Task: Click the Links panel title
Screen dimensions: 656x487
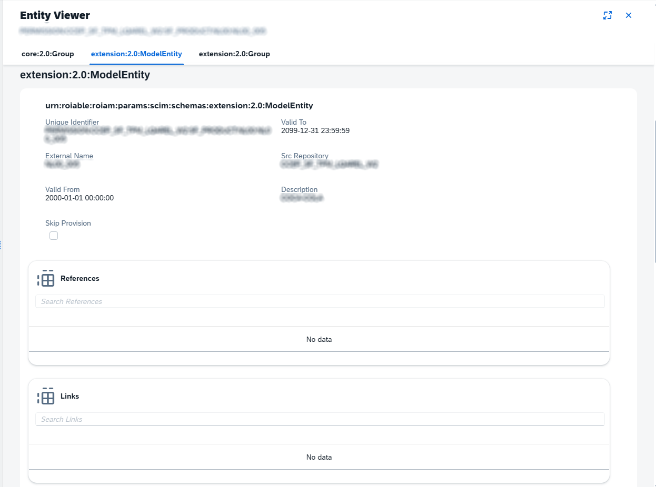Action: [x=70, y=396]
